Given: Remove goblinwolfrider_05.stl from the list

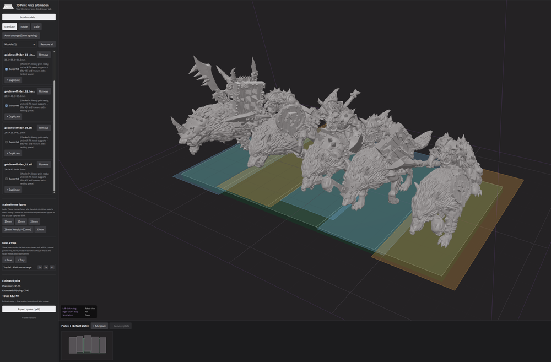Looking at the screenshot, I should [x=44, y=128].
